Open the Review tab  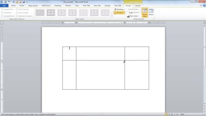(68, 5)
